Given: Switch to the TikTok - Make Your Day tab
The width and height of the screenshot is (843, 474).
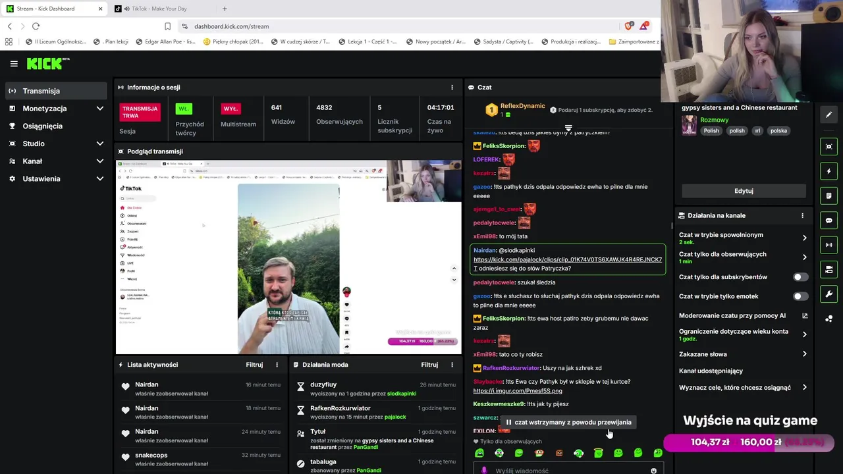Looking at the screenshot, I should tap(159, 9).
